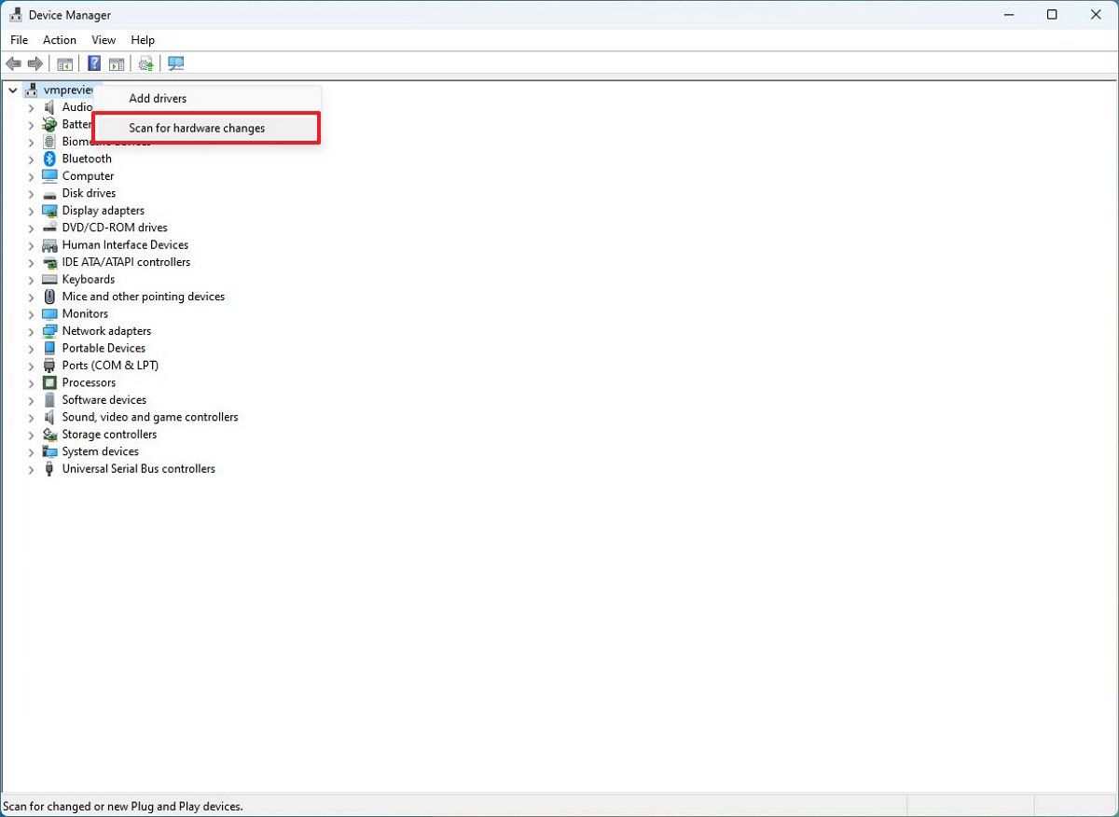Open Help using the toolbar question mark icon
This screenshot has width=1119, height=817.
coord(93,62)
